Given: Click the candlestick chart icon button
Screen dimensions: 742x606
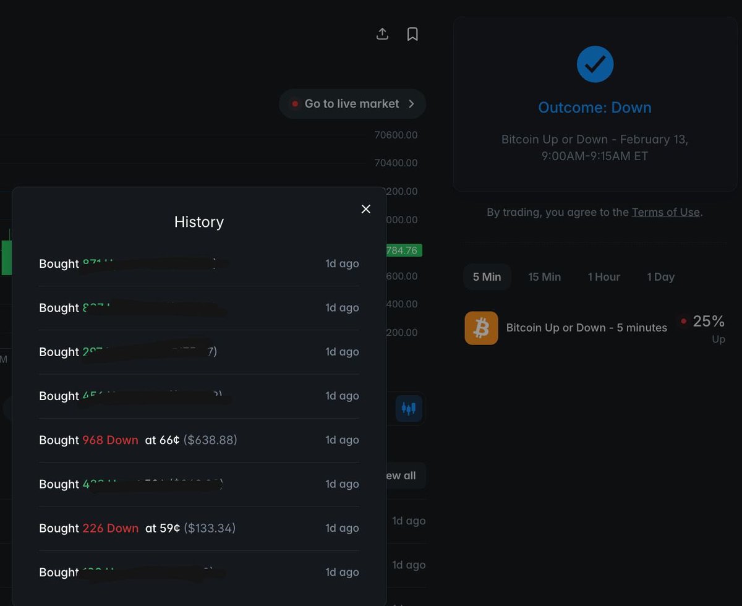Looking at the screenshot, I should (409, 408).
